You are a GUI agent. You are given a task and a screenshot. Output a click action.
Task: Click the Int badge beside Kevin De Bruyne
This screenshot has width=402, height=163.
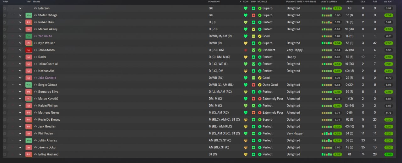29,119
